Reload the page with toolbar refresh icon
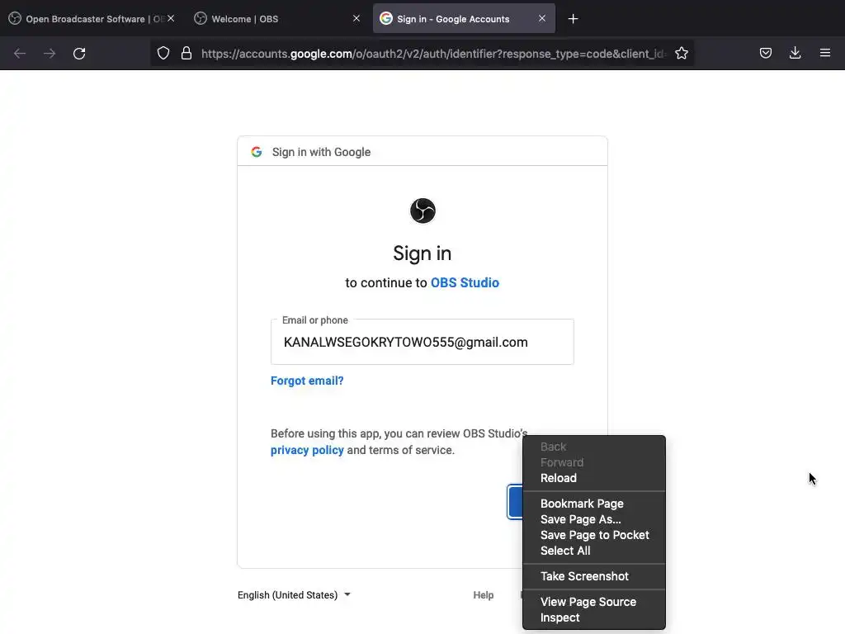The image size is (845, 634). coord(79,54)
